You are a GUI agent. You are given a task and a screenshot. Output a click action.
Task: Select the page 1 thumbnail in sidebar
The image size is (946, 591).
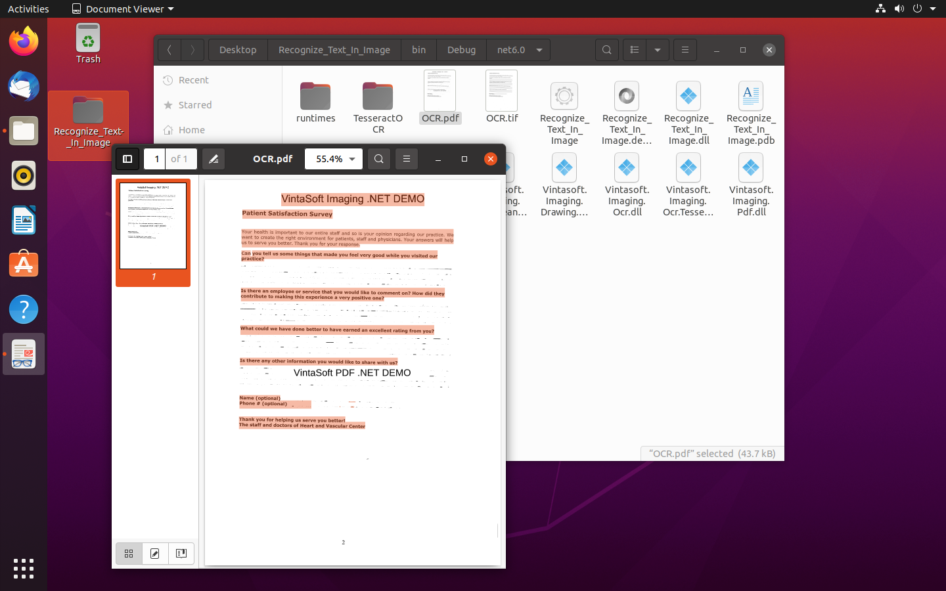coord(153,227)
